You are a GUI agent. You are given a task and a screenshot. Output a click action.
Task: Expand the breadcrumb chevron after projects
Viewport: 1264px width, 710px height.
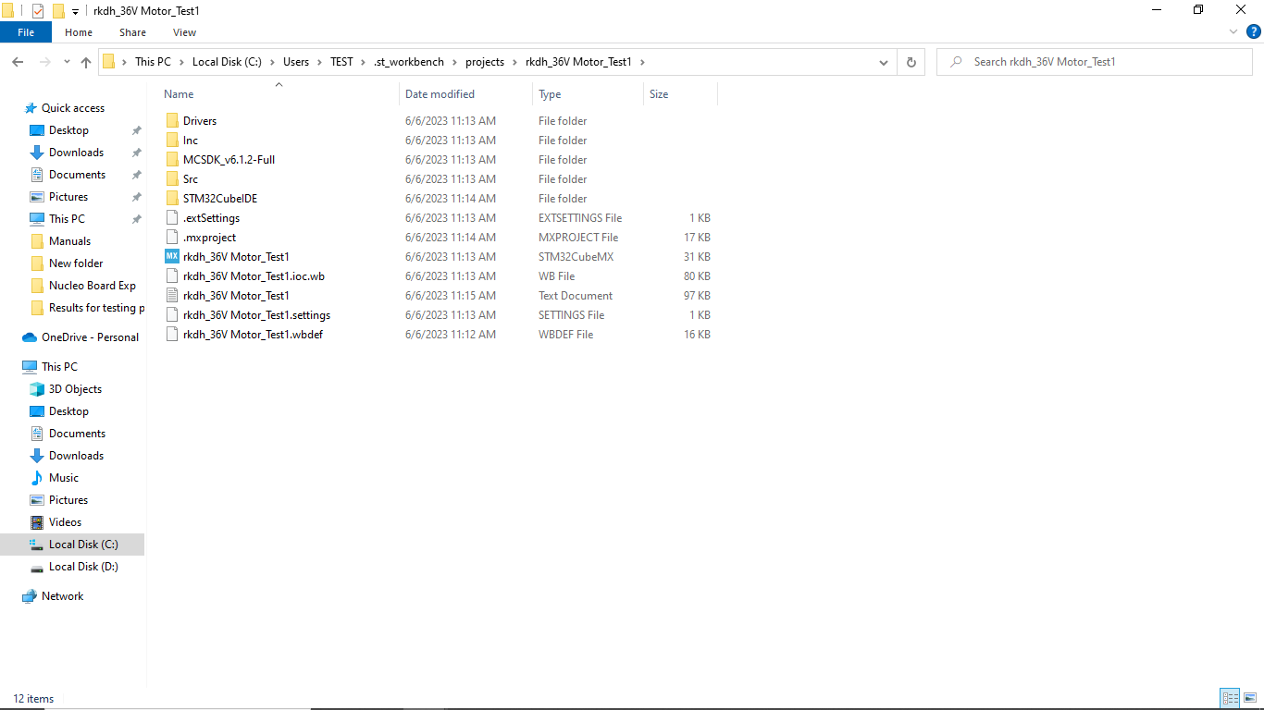[x=516, y=61]
